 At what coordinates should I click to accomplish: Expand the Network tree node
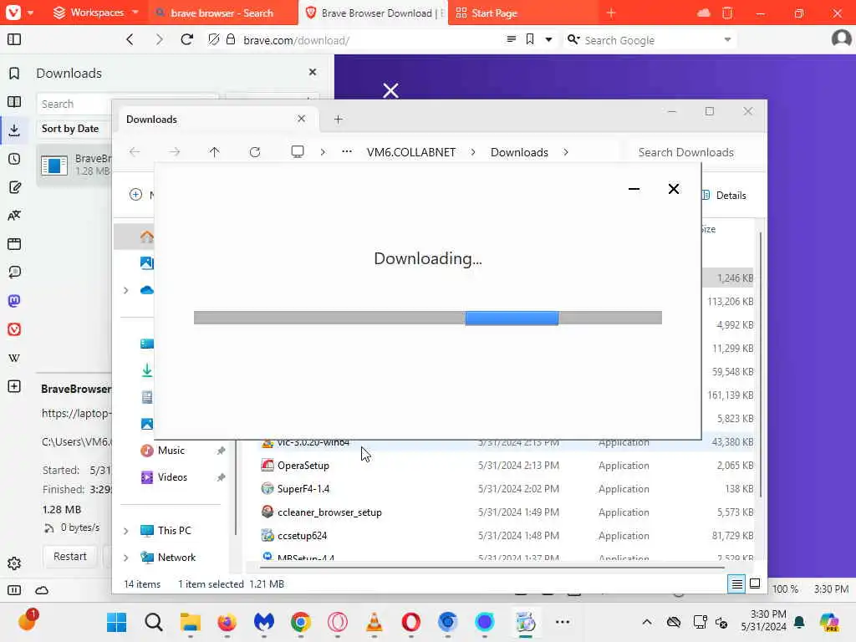pos(126,558)
